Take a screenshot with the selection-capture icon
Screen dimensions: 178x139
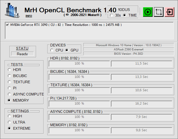coord(158,12)
